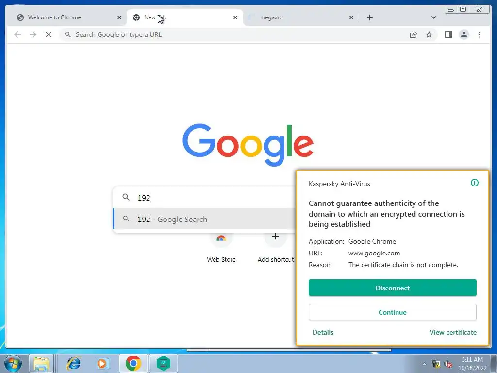Image resolution: width=497 pixels, height=373 pixels.
Task: Click the Chrome taskbar icon
Action: point(133,363)
